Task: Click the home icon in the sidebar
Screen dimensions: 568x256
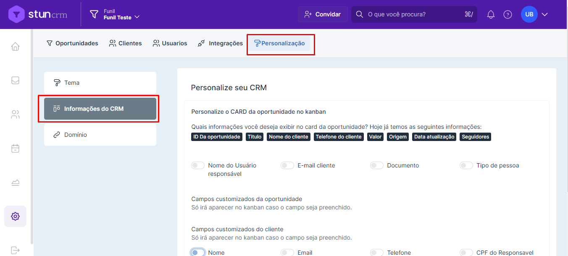Action: coord(16,47)
